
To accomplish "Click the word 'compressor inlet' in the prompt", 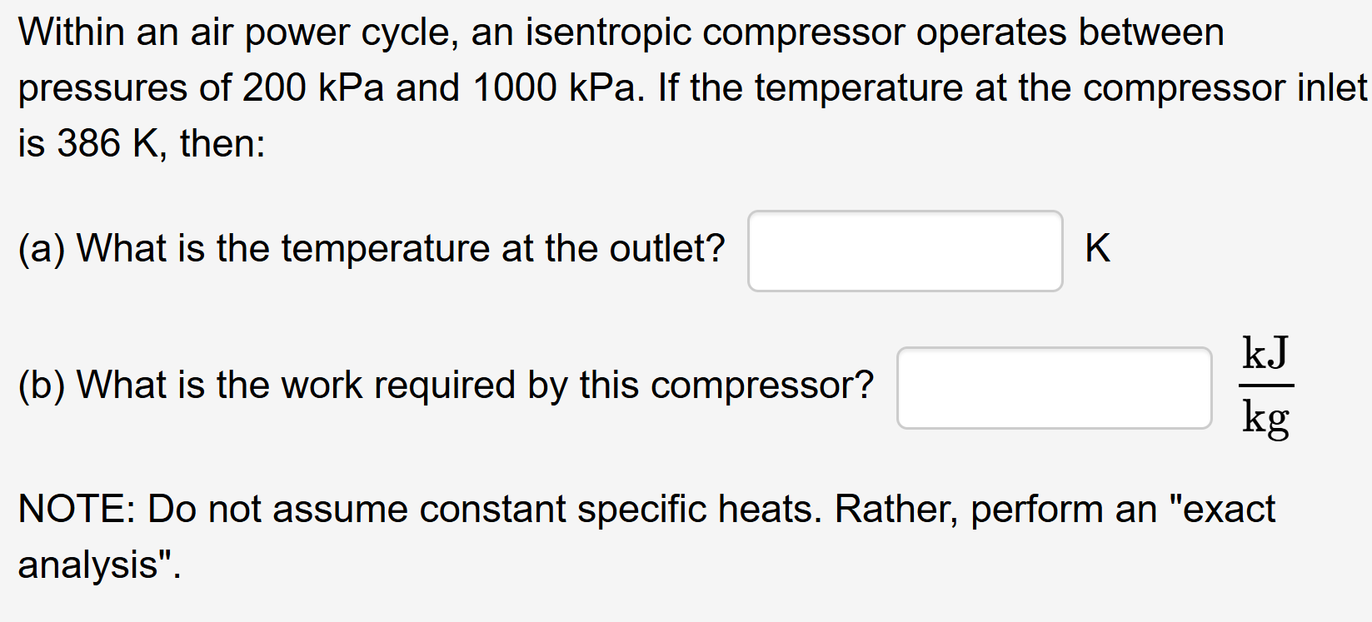I will (1225, 87).
